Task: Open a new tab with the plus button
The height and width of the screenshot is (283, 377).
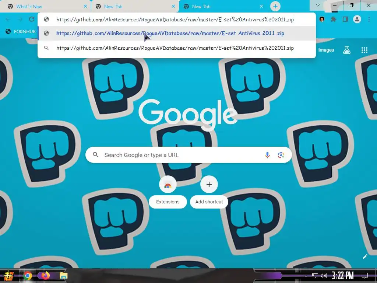Action: click(x=275, y=6)
